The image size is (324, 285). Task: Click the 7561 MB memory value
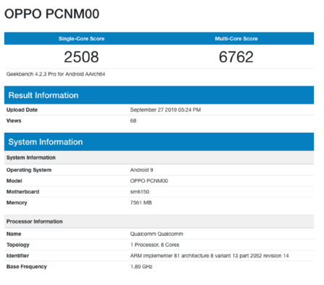coord(141,202)
